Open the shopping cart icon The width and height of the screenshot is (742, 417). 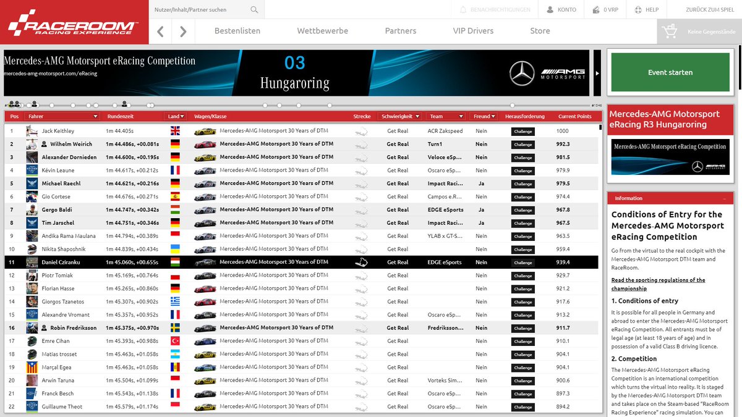coord(668,31)
